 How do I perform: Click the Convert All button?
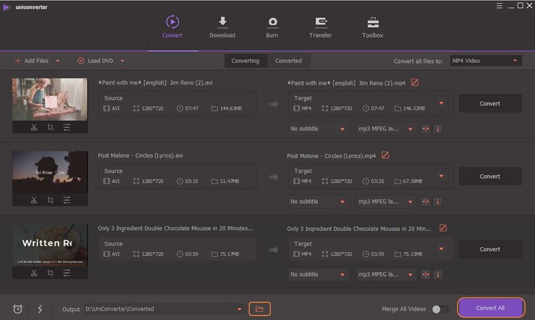click(490, 307)
